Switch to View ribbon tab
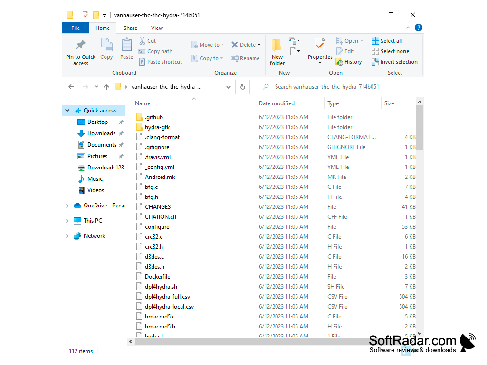Viewport: 487px width, 365px height. [157, 28]
